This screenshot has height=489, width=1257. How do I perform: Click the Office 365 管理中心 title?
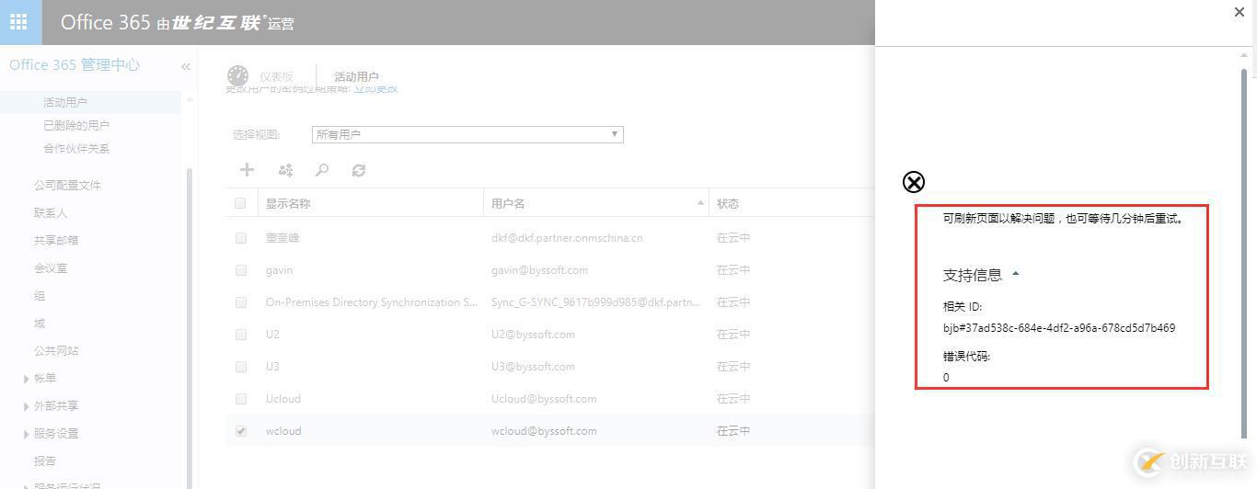[x=75, y=65]
